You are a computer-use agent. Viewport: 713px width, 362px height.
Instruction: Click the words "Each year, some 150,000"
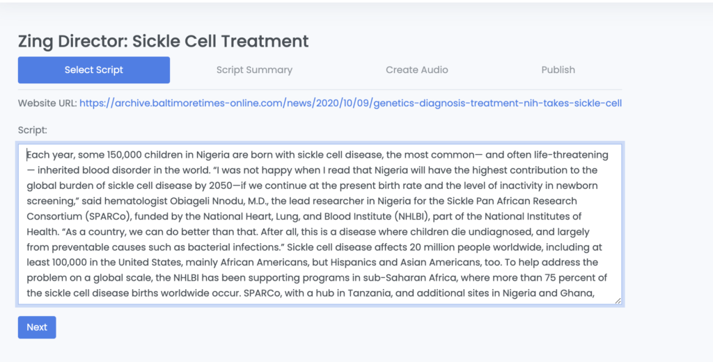84,155
